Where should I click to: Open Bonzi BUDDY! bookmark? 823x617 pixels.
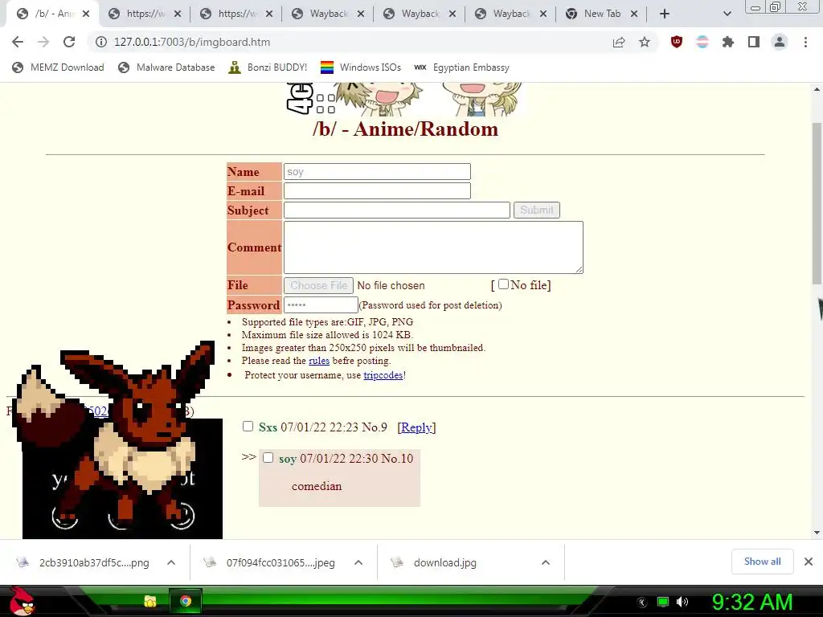tap(268, 67)
